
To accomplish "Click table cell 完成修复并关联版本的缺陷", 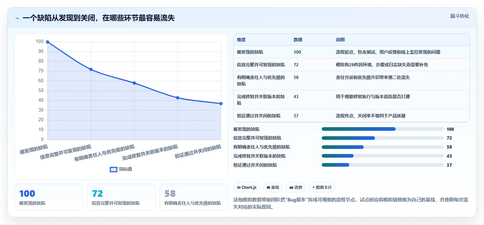I will tap(261, 100).
